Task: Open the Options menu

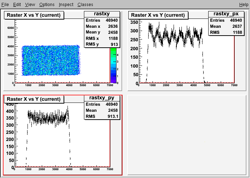Action: pyautogui.click(x=47, y=4)
